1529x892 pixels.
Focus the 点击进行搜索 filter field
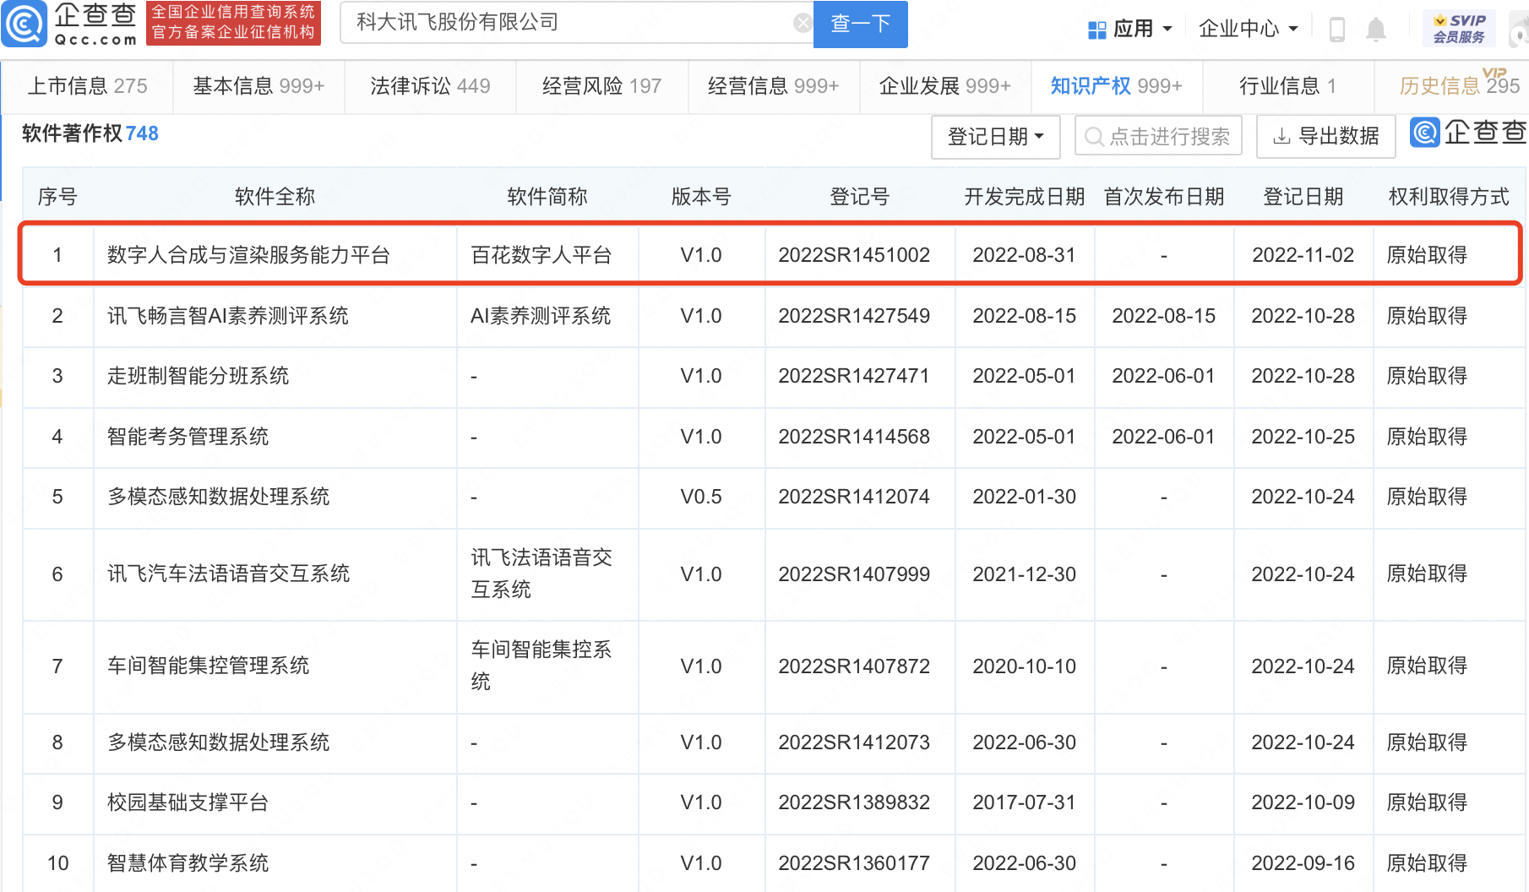point(1158,136)
